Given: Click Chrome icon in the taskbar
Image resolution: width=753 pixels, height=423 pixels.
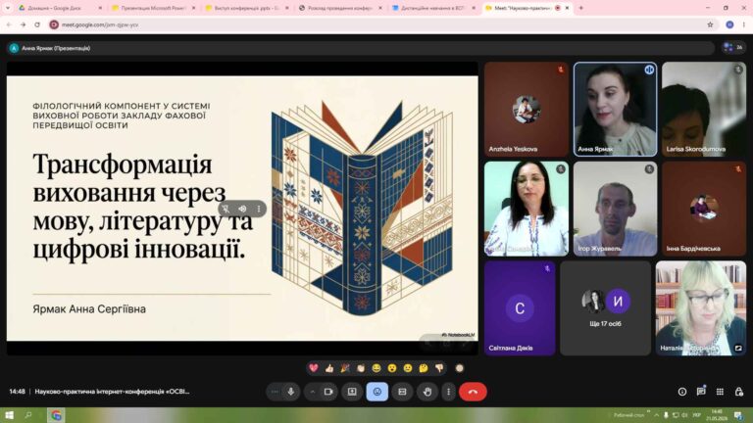Looking at the screenshot, I should 56,415.
